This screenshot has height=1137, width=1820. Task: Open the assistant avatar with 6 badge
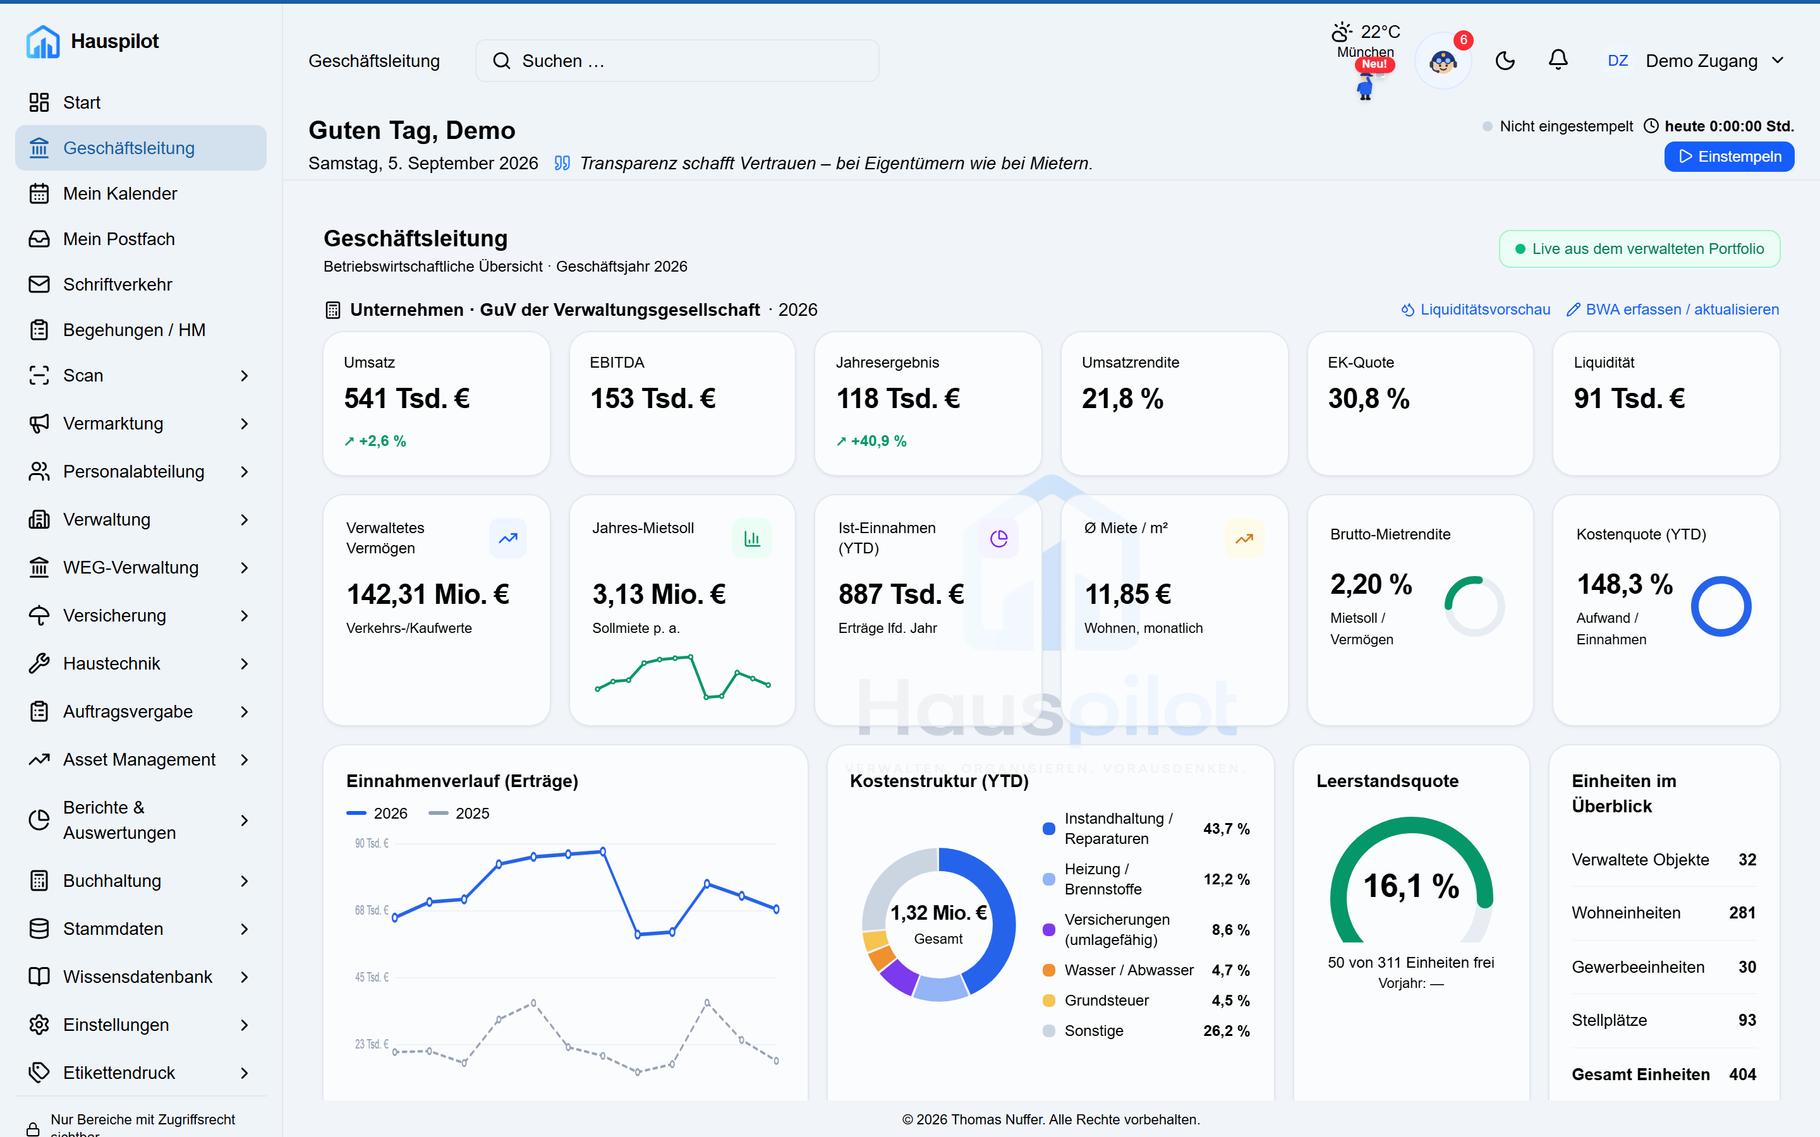pyautogui.click(x=1443, y=61)
